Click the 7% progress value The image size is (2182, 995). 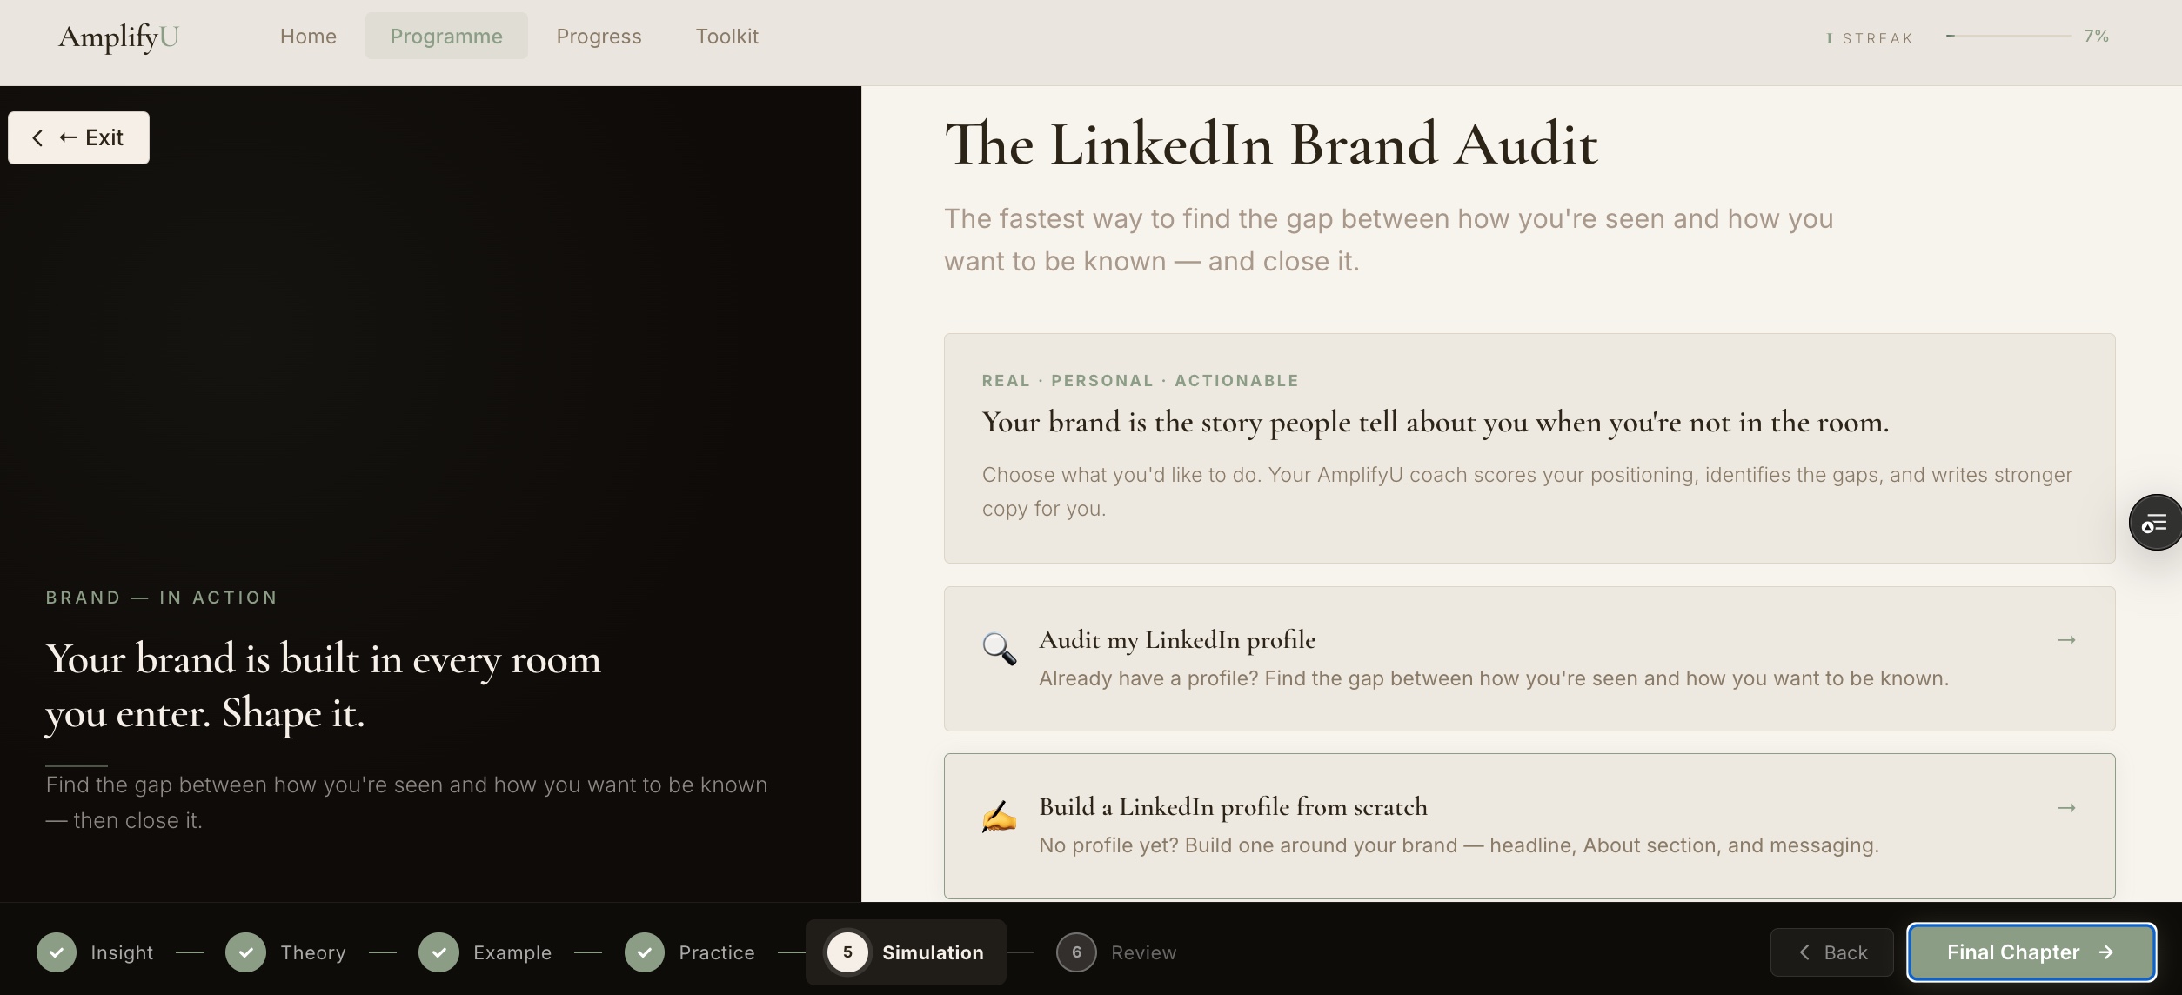coord(2096,37)
